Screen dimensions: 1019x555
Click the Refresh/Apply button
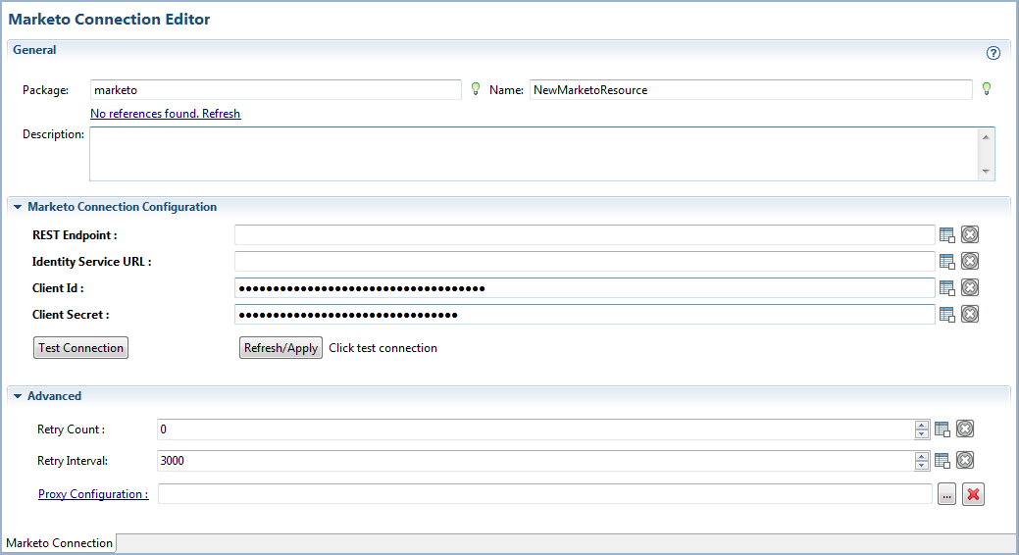click(280, 348)
